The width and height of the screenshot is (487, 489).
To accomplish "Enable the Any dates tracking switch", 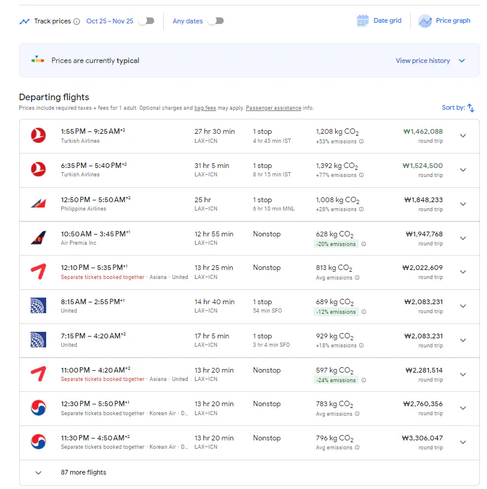I will (215, 21).
